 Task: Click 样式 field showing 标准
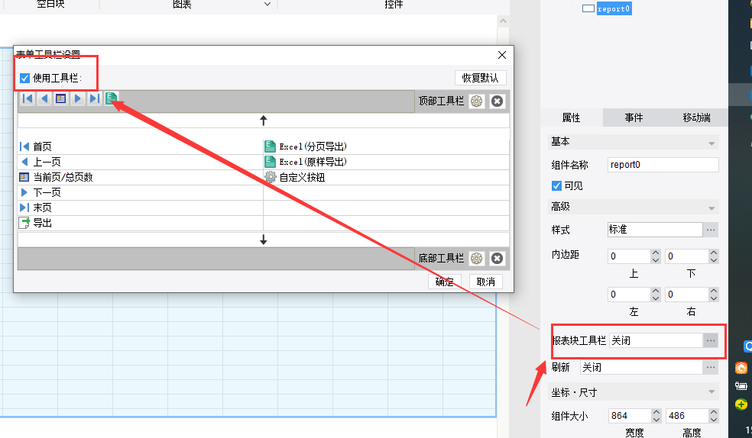point(655,230)
